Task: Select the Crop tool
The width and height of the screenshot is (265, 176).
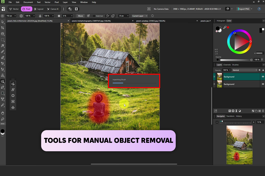Action: point(3,28)
